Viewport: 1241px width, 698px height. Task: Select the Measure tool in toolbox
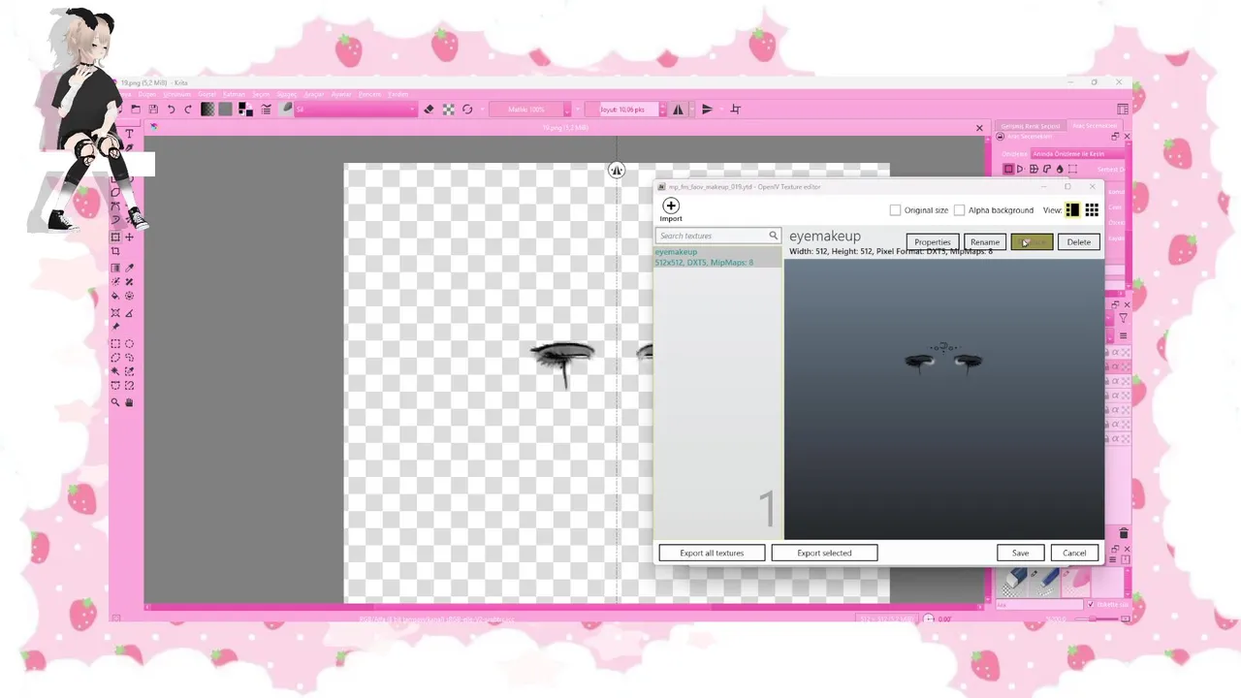(x=129, y=313)
